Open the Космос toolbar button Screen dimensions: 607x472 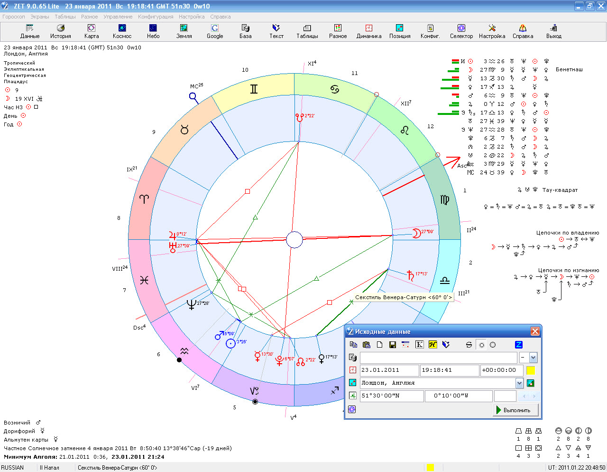[x=122, y=31]
